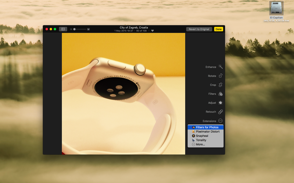Adjust the zoom slider knob
Image resolution: width=294 pixels, height=183 pixels.
[75, 29]
